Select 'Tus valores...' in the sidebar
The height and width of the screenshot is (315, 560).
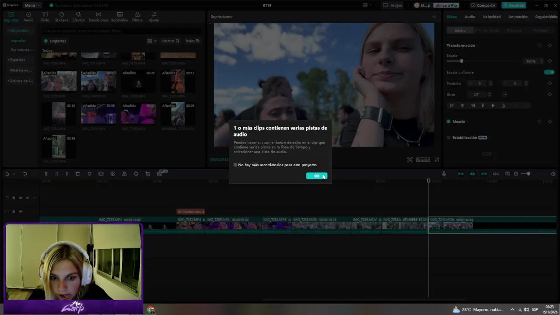pyautogui.click(x=22, y=50)
